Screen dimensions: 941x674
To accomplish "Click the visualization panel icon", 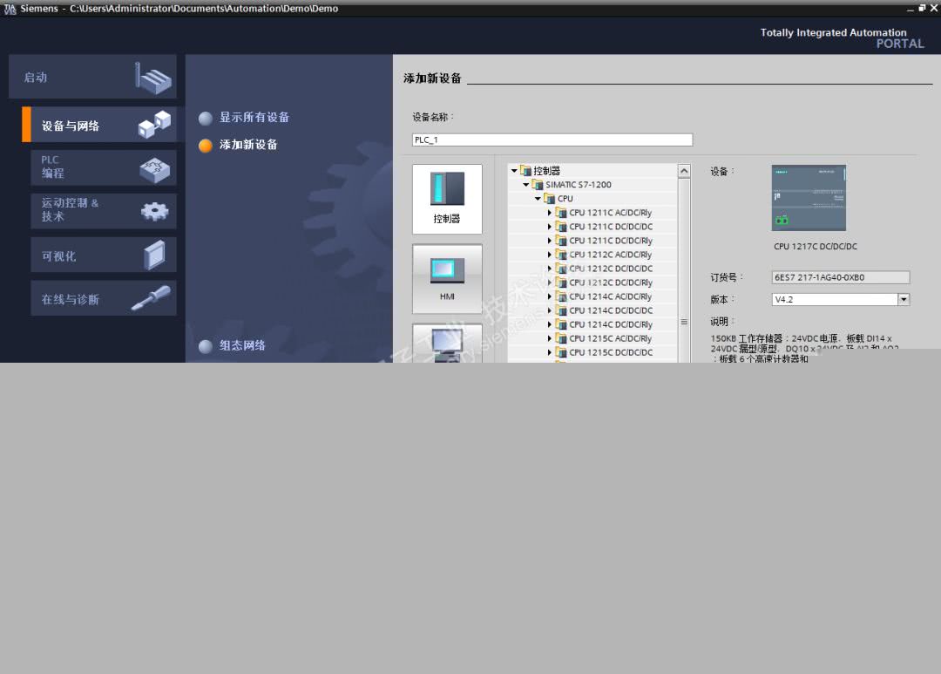I will click(155, 255).
